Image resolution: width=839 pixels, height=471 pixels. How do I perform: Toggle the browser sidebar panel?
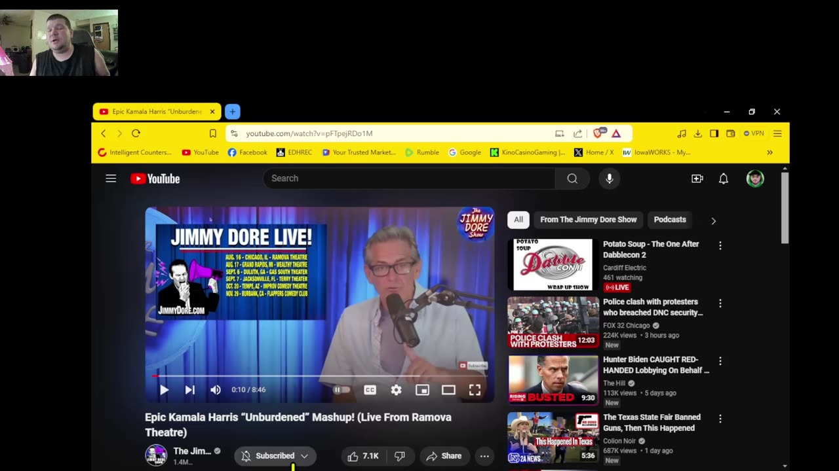tap(714, 133)
